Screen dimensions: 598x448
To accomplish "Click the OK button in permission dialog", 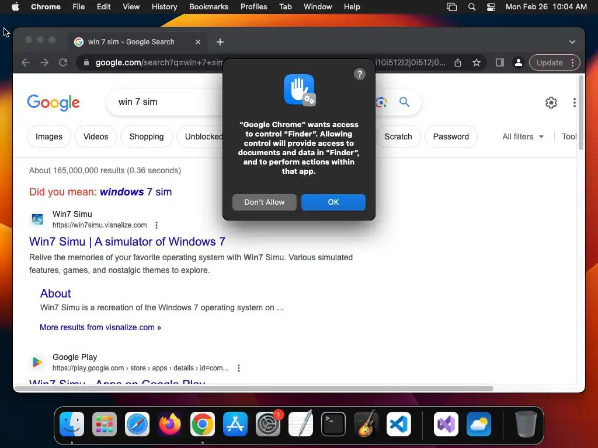I will (333, 202).
